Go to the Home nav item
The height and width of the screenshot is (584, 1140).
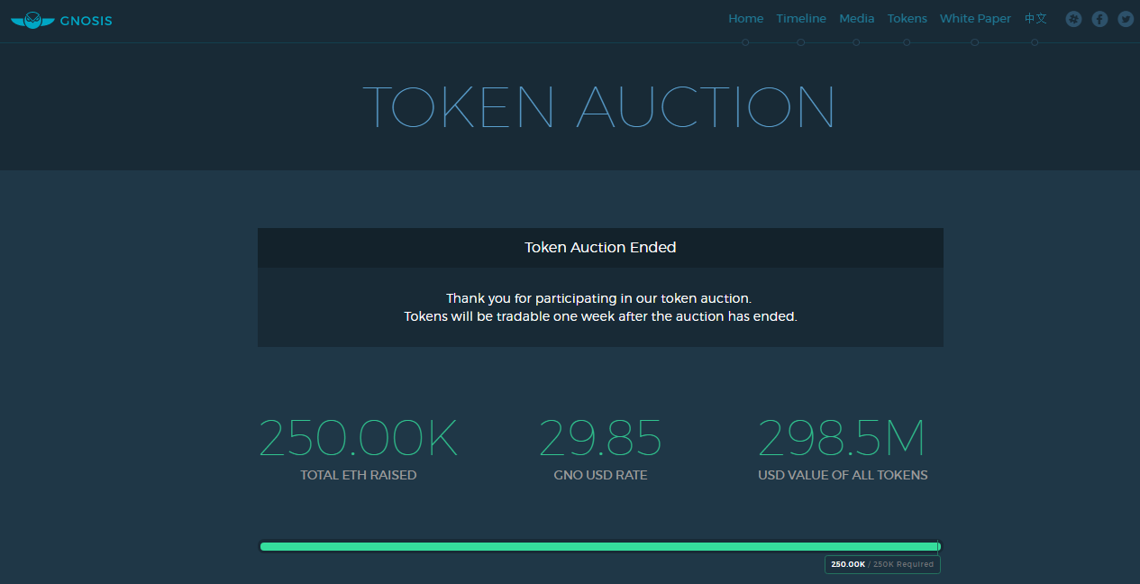(745, 19)
